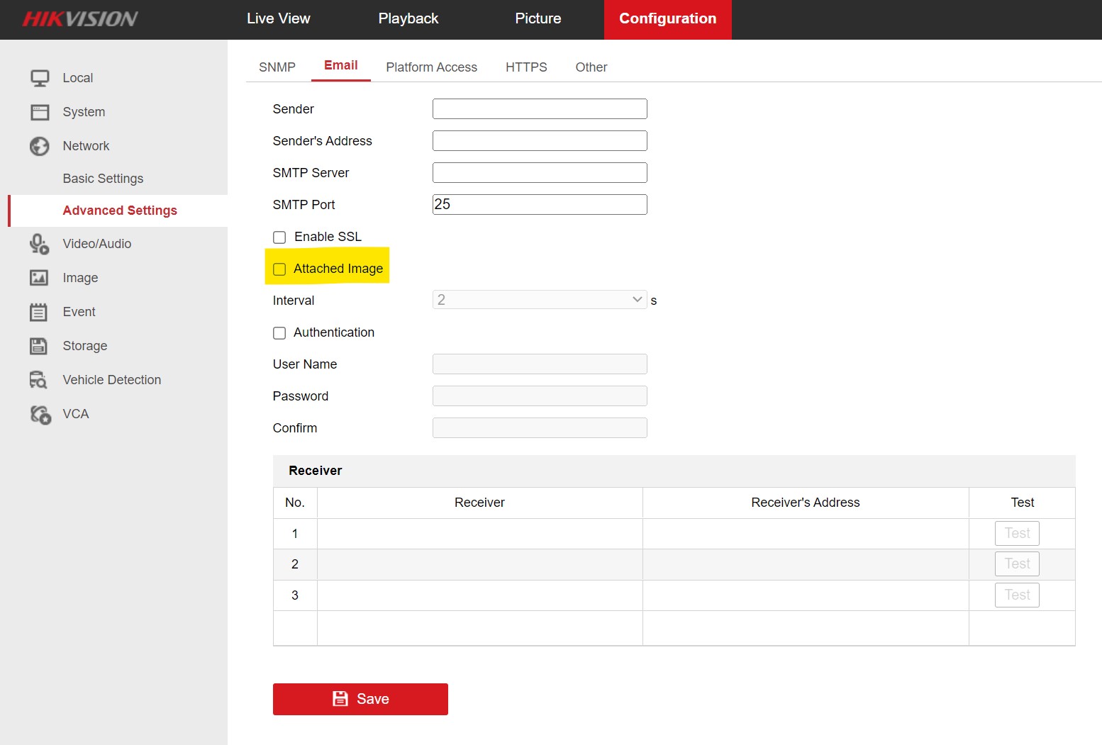Viewport: 1102px width, 745px height.
Task: Enable the SSL checkbox
Action: [279, 237]
